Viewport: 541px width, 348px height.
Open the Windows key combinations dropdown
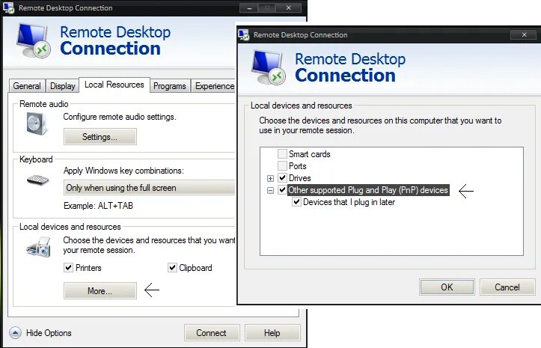150,188
